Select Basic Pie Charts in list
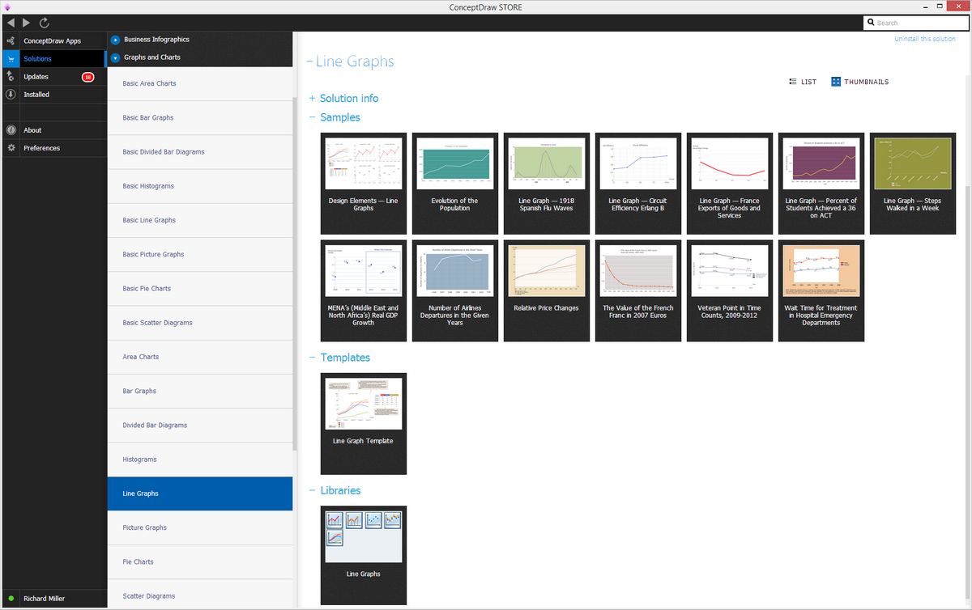 click(200, 288)
